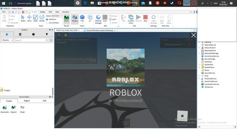The height and width of the screenshot is (133, 237).
Task: Pick the Rotate tool
Action: 42,18
